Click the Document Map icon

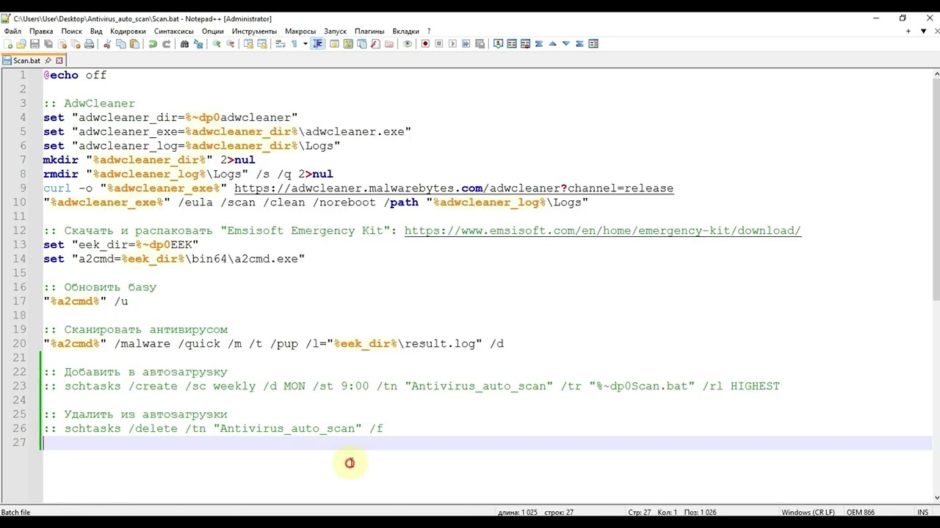pos(348,44)
